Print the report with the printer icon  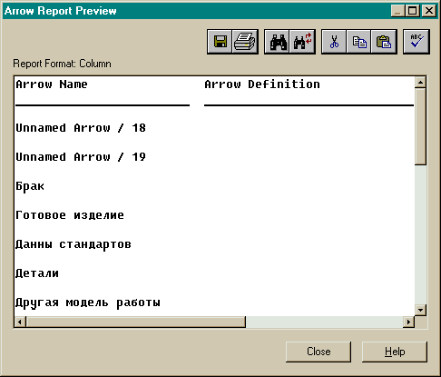(x=245, y=42)
